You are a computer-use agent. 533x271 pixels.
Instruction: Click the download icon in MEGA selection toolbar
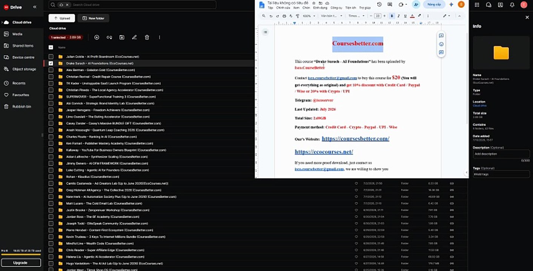click(97, 37)
